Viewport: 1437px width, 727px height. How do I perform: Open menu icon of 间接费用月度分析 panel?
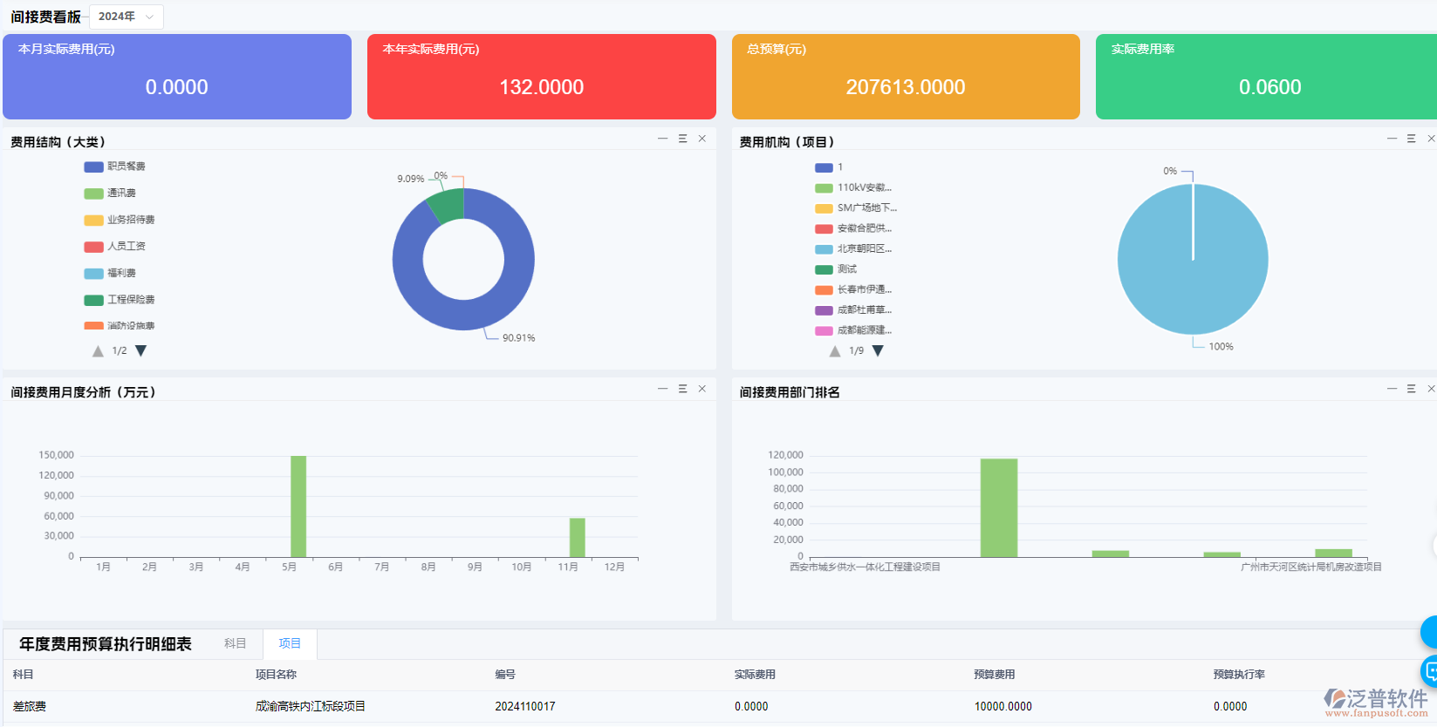pos(682,389)
